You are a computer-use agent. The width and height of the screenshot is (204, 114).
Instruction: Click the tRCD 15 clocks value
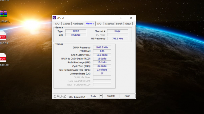(x=102, y=59)
